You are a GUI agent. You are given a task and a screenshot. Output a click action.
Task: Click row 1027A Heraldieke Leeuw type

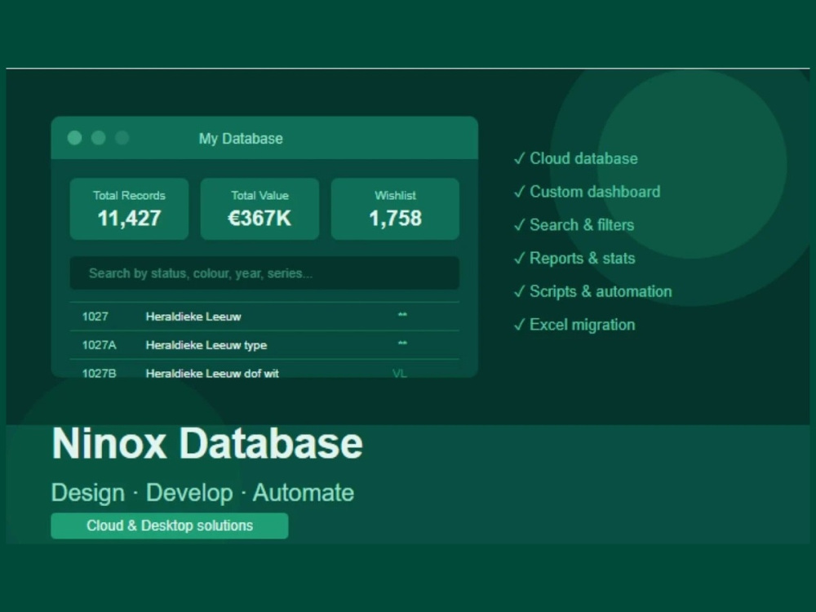264,345
